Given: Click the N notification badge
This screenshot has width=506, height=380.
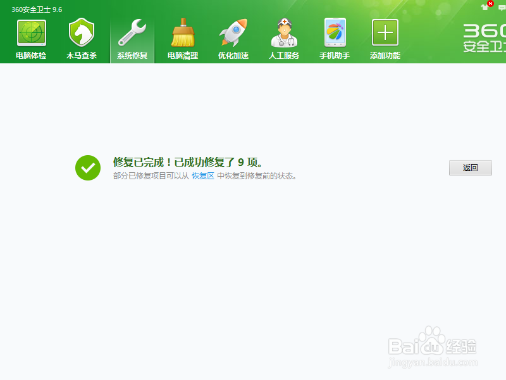Looking at the screenshot, I should (490, 4).
